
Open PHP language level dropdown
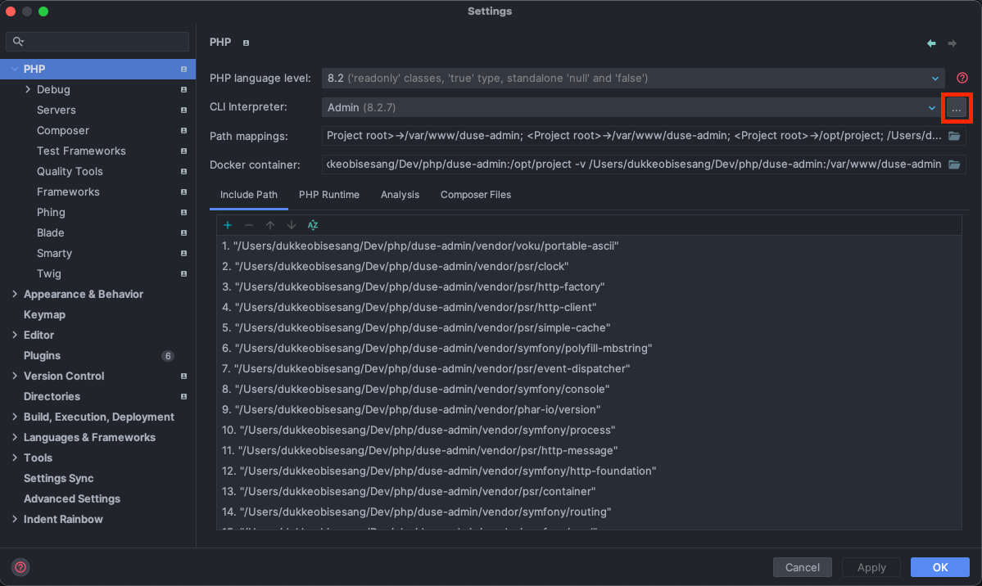(x=935, y=79)
